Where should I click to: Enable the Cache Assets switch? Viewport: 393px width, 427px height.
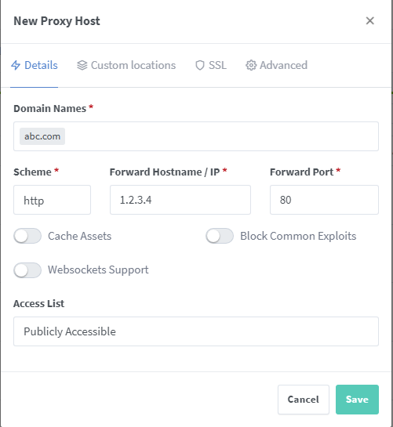pyautogui.click(x=27, y=236)
